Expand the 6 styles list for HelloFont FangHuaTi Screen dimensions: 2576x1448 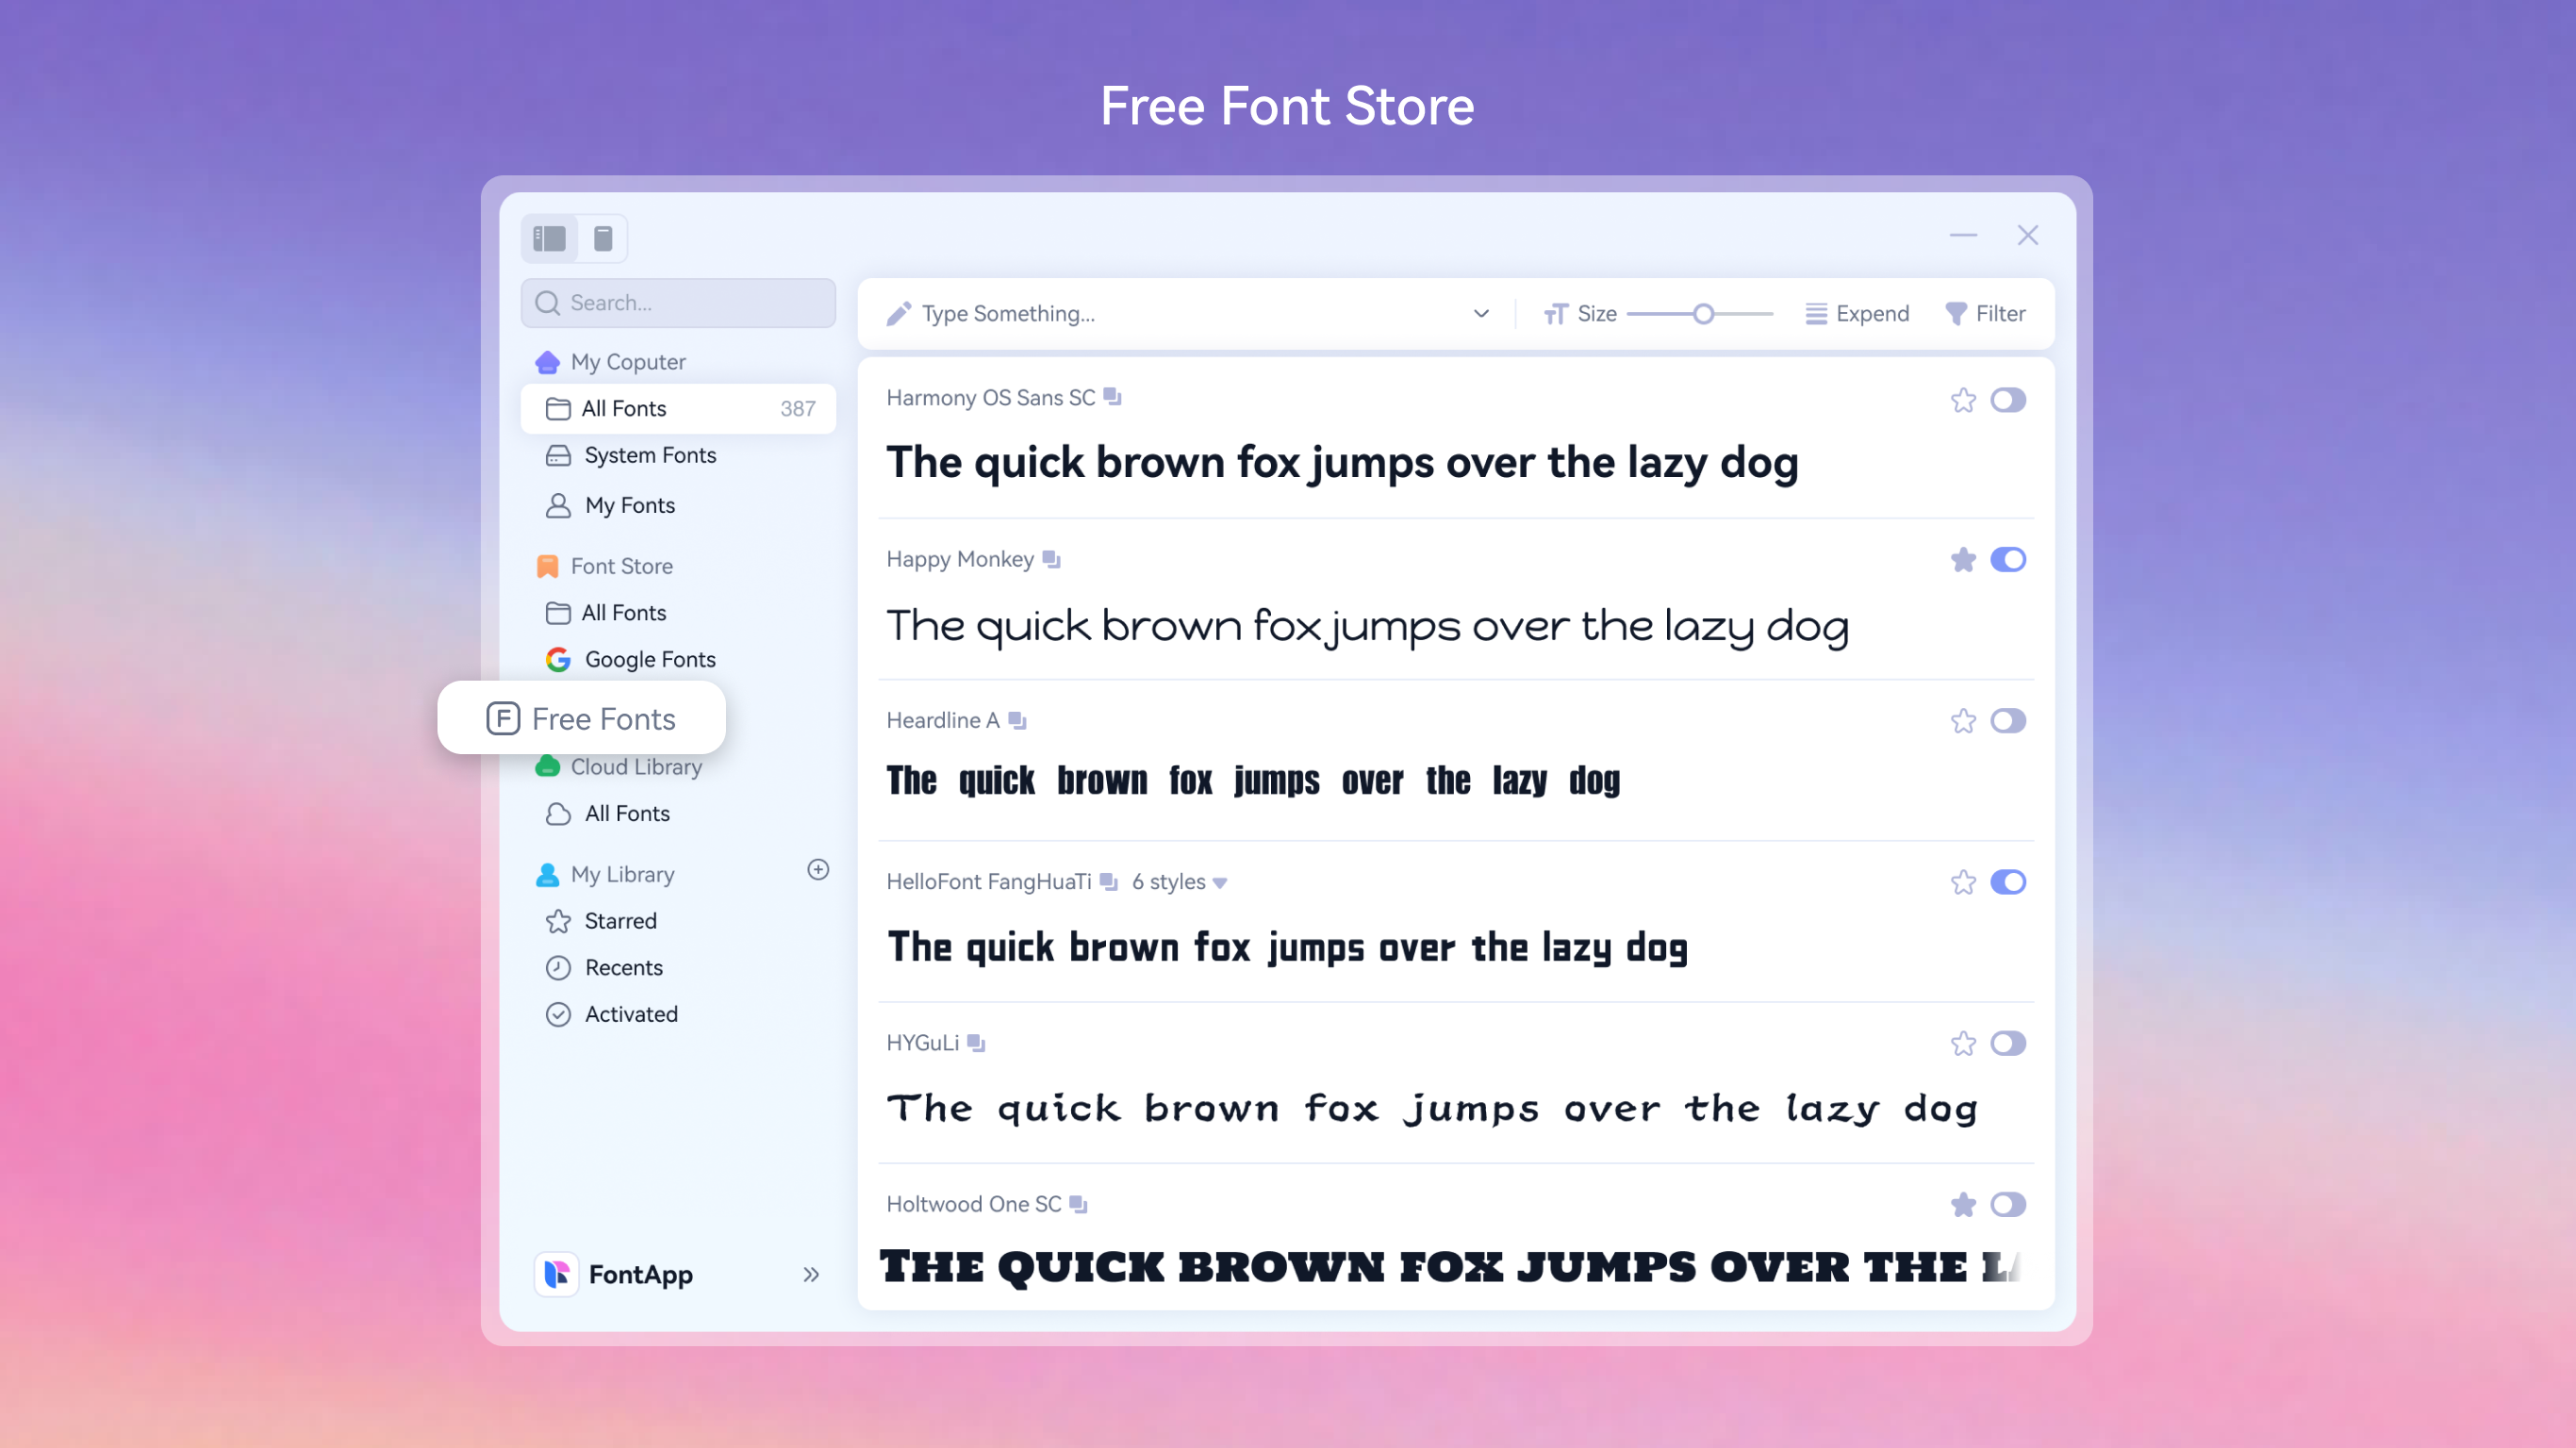[x=1180, y=882]
